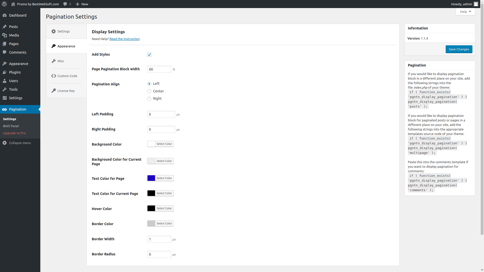Uncheck the Add Styles checkbox
This screenshot has height=272, width=484.
point(149,55)
